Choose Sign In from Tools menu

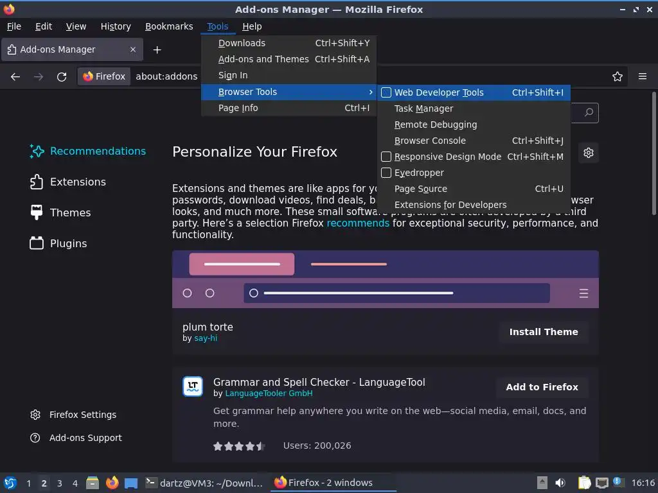pos(289,76)
